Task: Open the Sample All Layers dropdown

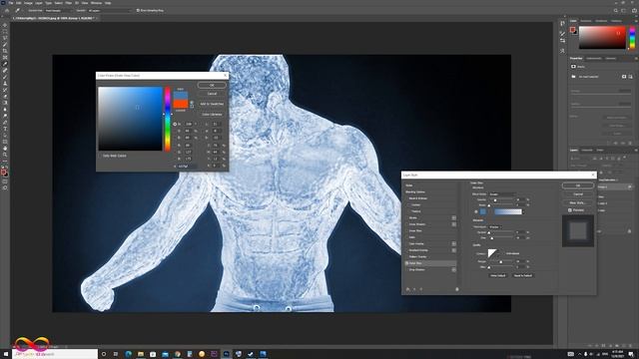Action: coord(109,11)
